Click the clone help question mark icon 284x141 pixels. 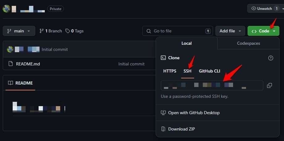click(271, 58)
